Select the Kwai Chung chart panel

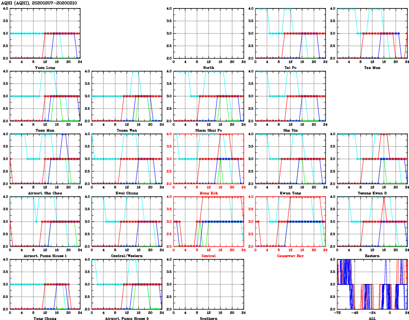(x=127, y=159)
